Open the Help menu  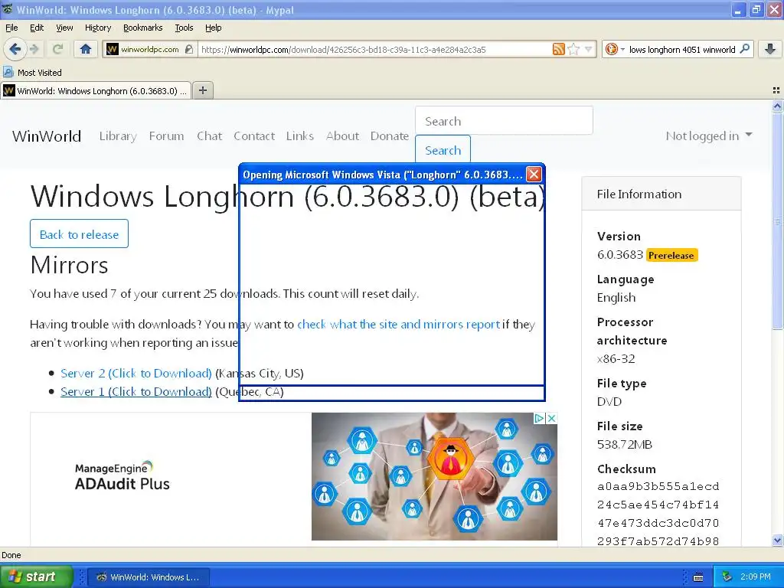point(213,28)
